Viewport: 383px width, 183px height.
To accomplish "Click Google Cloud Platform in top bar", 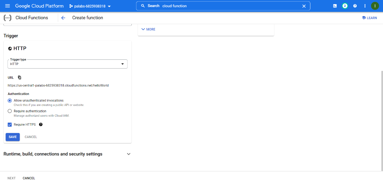I will pyautogui.click(x=39, y=6).
